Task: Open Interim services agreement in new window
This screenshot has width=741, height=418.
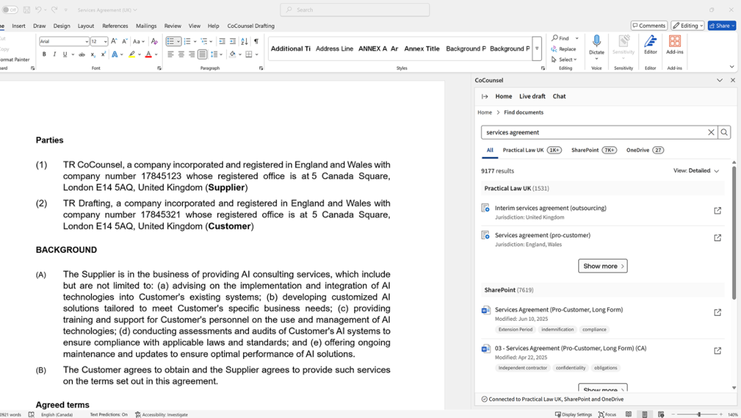Action: (717, 211)
